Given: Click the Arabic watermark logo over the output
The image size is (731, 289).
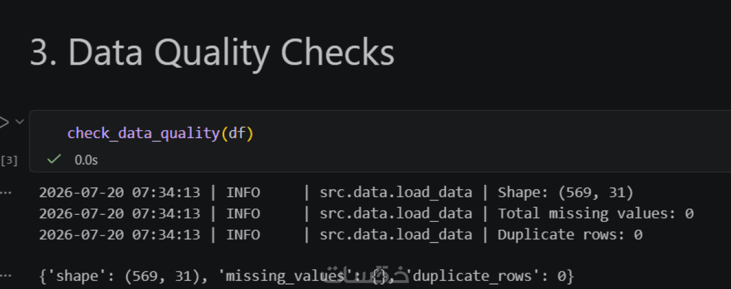Looking at the screenshot, I should 367,275.
